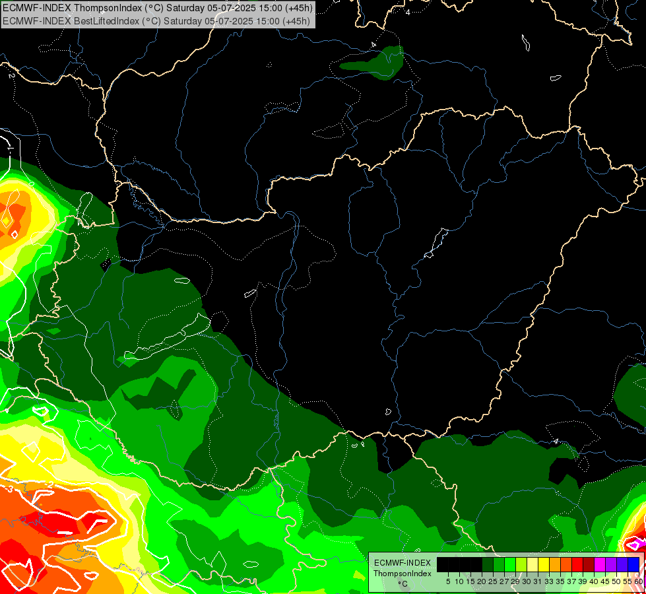
Task: Click the BestLiftedIndex title line at top
Action: click(x=156, y=21)
